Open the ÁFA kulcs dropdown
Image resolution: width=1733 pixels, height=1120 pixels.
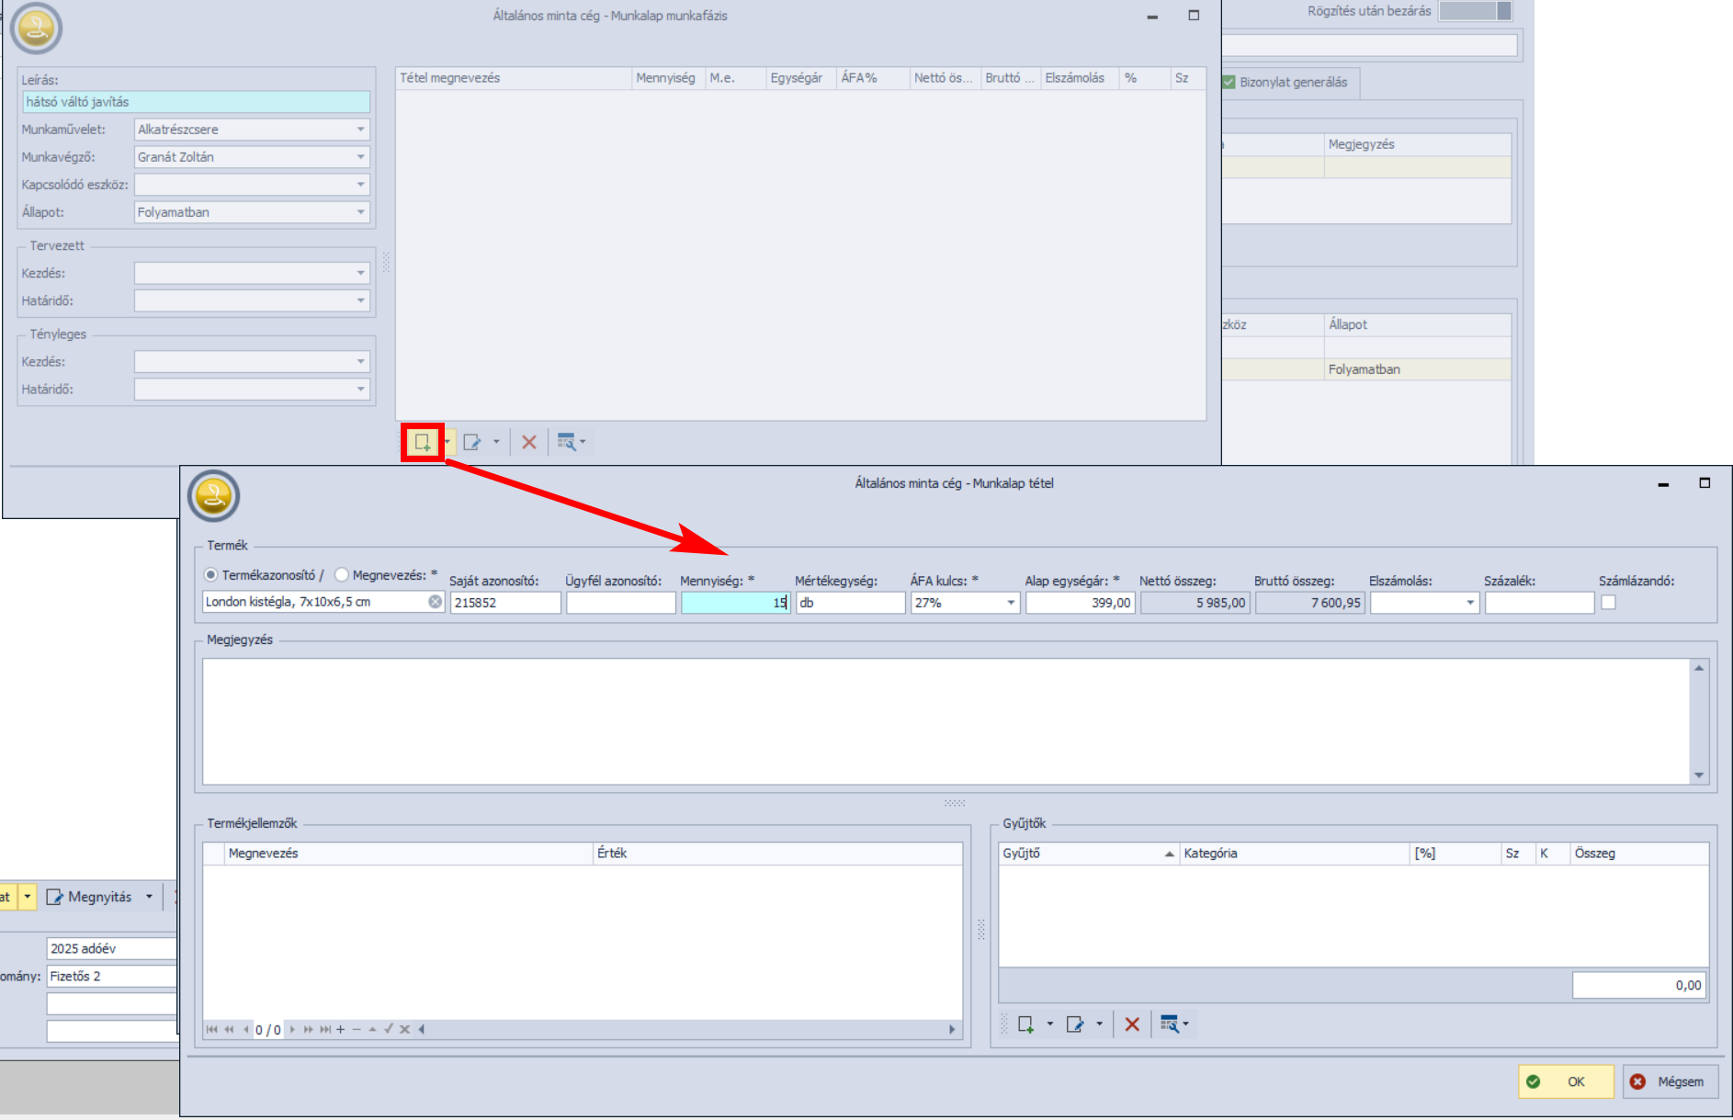[1010, 603]
